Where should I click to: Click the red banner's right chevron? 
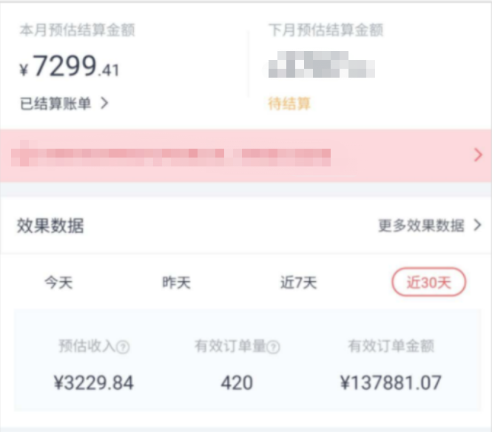click(478, 155)
